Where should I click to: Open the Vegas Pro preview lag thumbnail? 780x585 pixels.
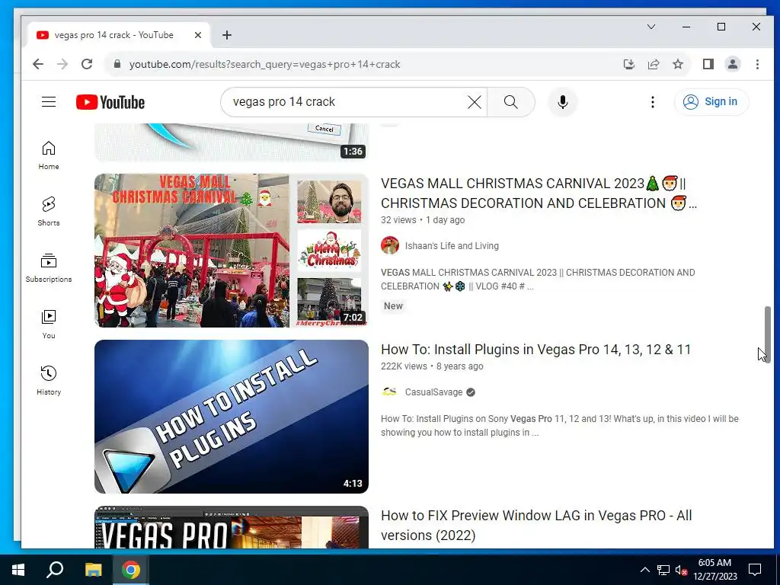[x=232, y=527]
